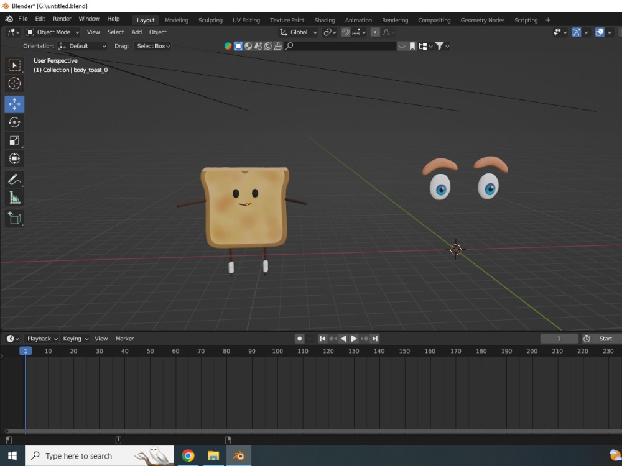The image size is (622, 466).
Task: Open the Transform Orientation Global dropdown
Action: click(x=298, y=32)
